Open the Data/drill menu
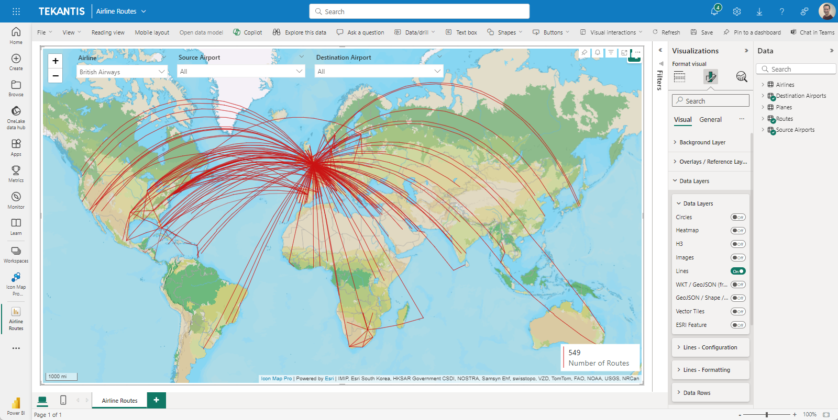 click(x=415, y=32)
